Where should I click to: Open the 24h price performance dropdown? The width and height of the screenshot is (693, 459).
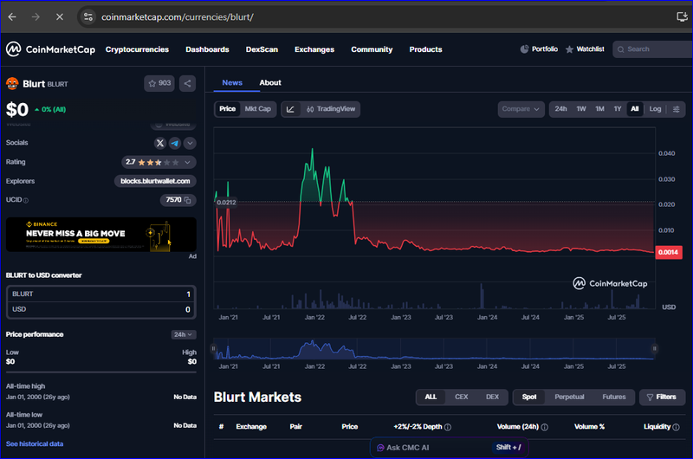click(183, 334)
